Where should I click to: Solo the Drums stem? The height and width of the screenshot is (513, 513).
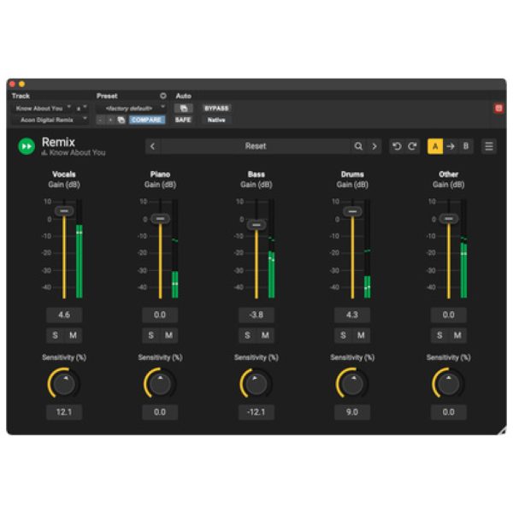click(x=343, y=335)
